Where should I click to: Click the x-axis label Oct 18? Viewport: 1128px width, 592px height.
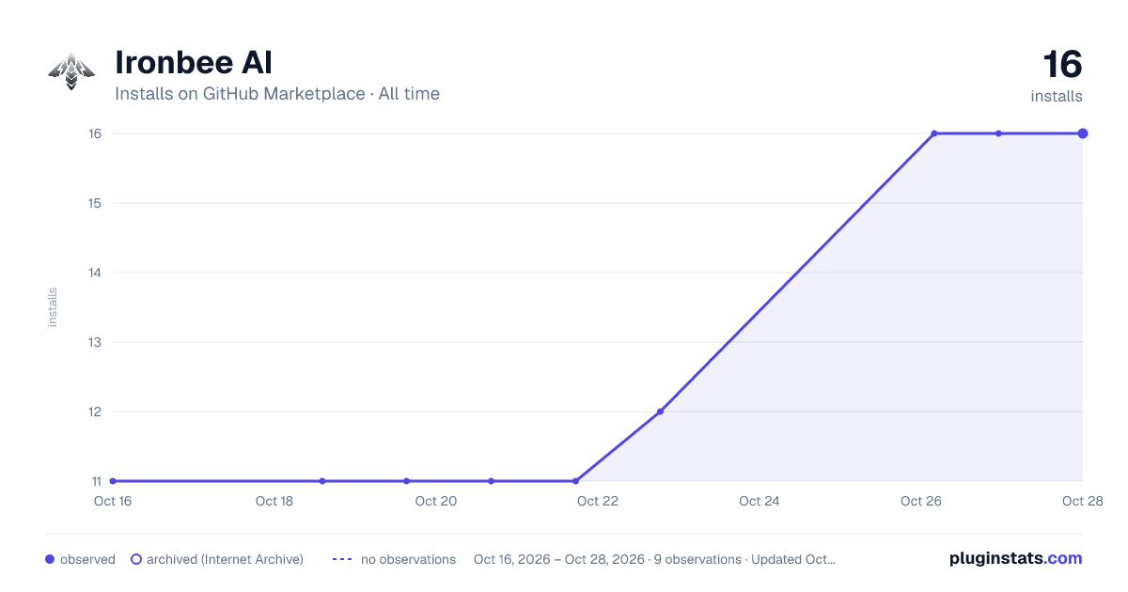coord(274,501)
